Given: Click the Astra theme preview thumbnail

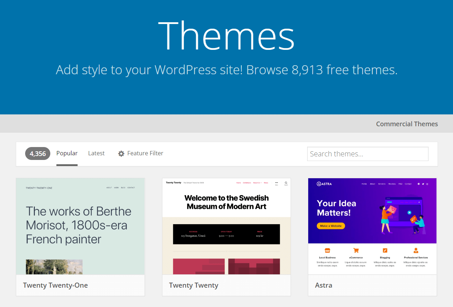Looking at the screenshot, I should tap(372, 226).
